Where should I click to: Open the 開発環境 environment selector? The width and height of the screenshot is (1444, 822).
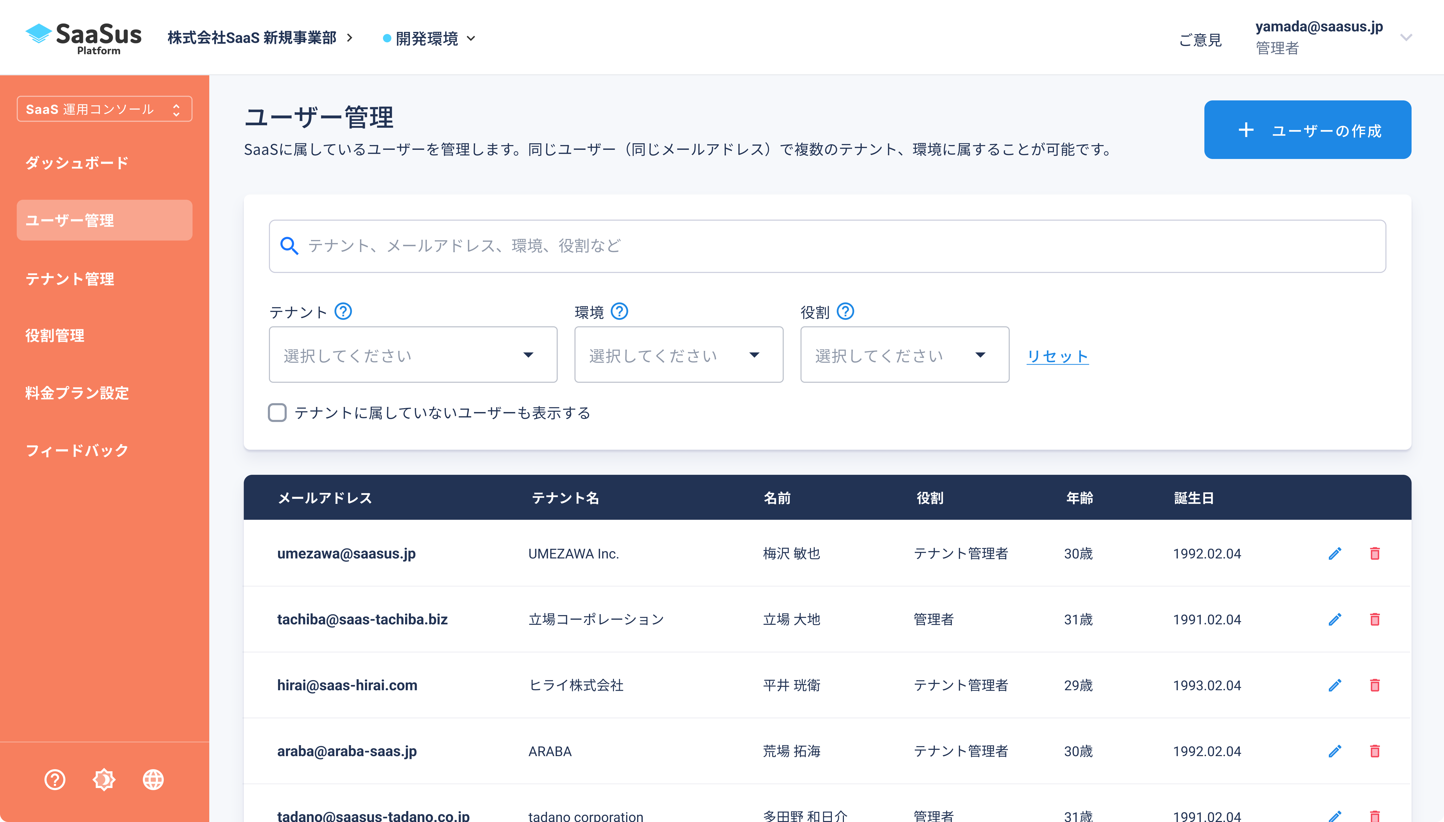coord(430,38)
